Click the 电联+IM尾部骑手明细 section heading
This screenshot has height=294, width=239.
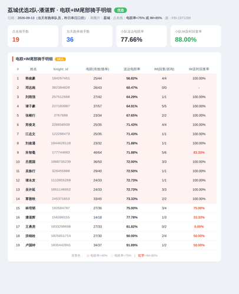(x=34, y=59)
